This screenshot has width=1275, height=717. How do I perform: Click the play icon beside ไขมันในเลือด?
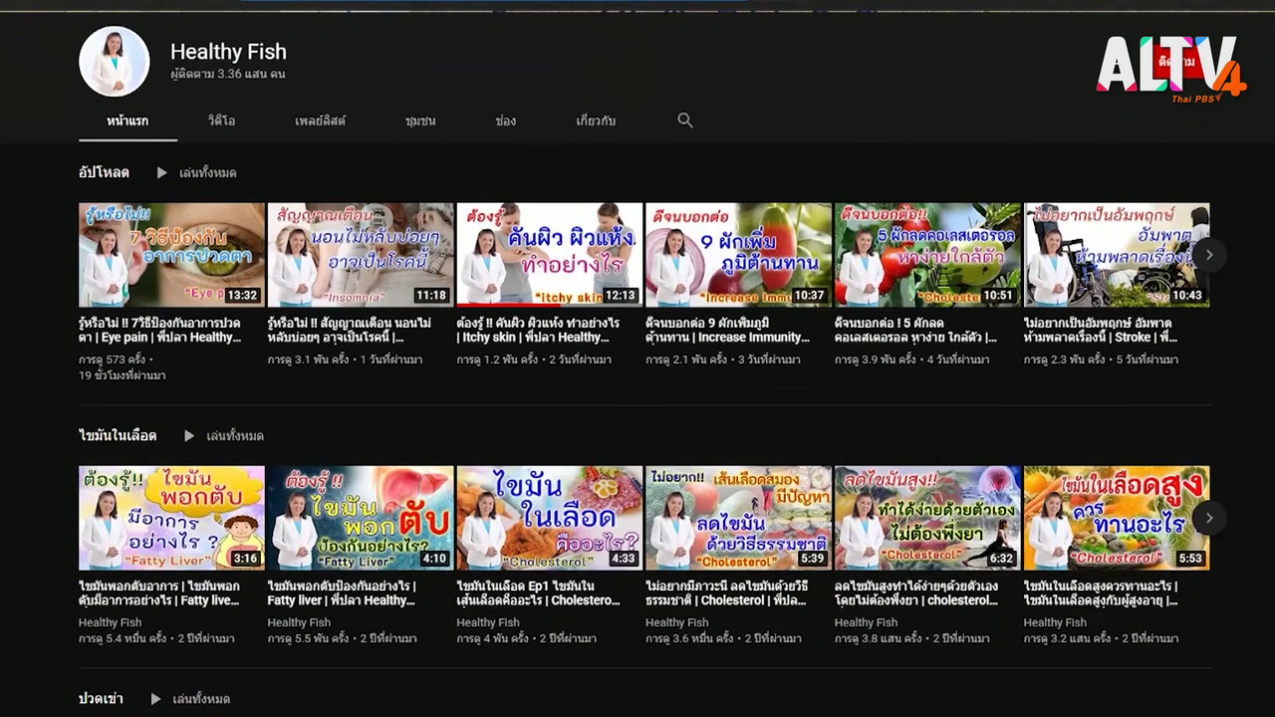(x=189, y=435)
